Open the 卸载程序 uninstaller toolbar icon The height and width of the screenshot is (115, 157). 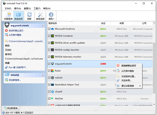click(x=8, y=16)
